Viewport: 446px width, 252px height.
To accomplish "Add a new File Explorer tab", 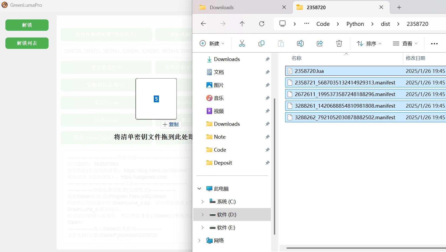I will click(x=399, y=7).
